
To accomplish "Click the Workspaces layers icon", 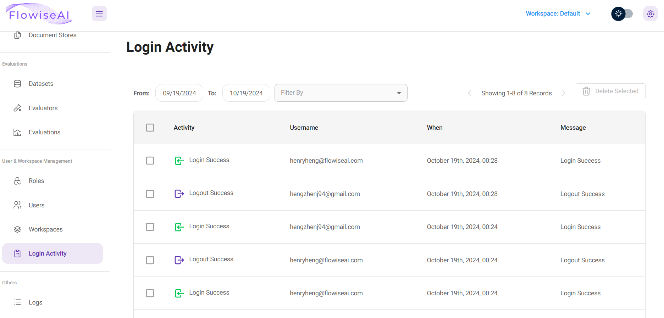I will point(17,229).
